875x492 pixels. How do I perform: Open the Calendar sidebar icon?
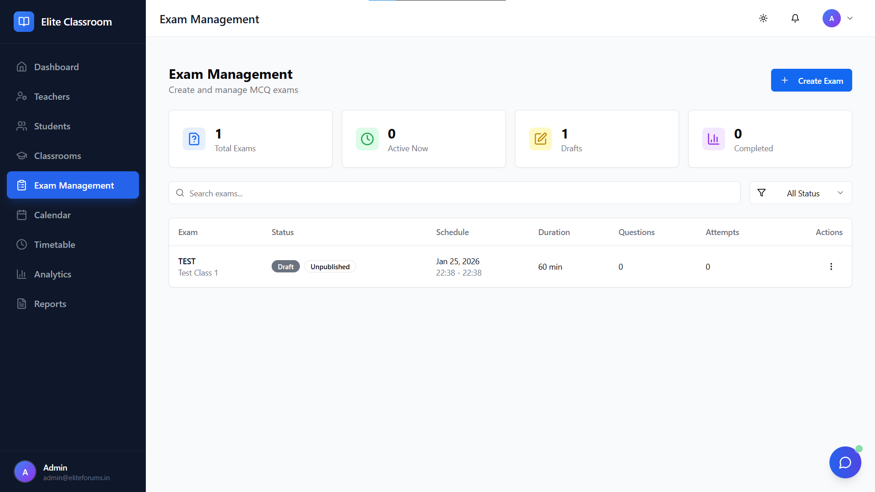tap(22, 215)
